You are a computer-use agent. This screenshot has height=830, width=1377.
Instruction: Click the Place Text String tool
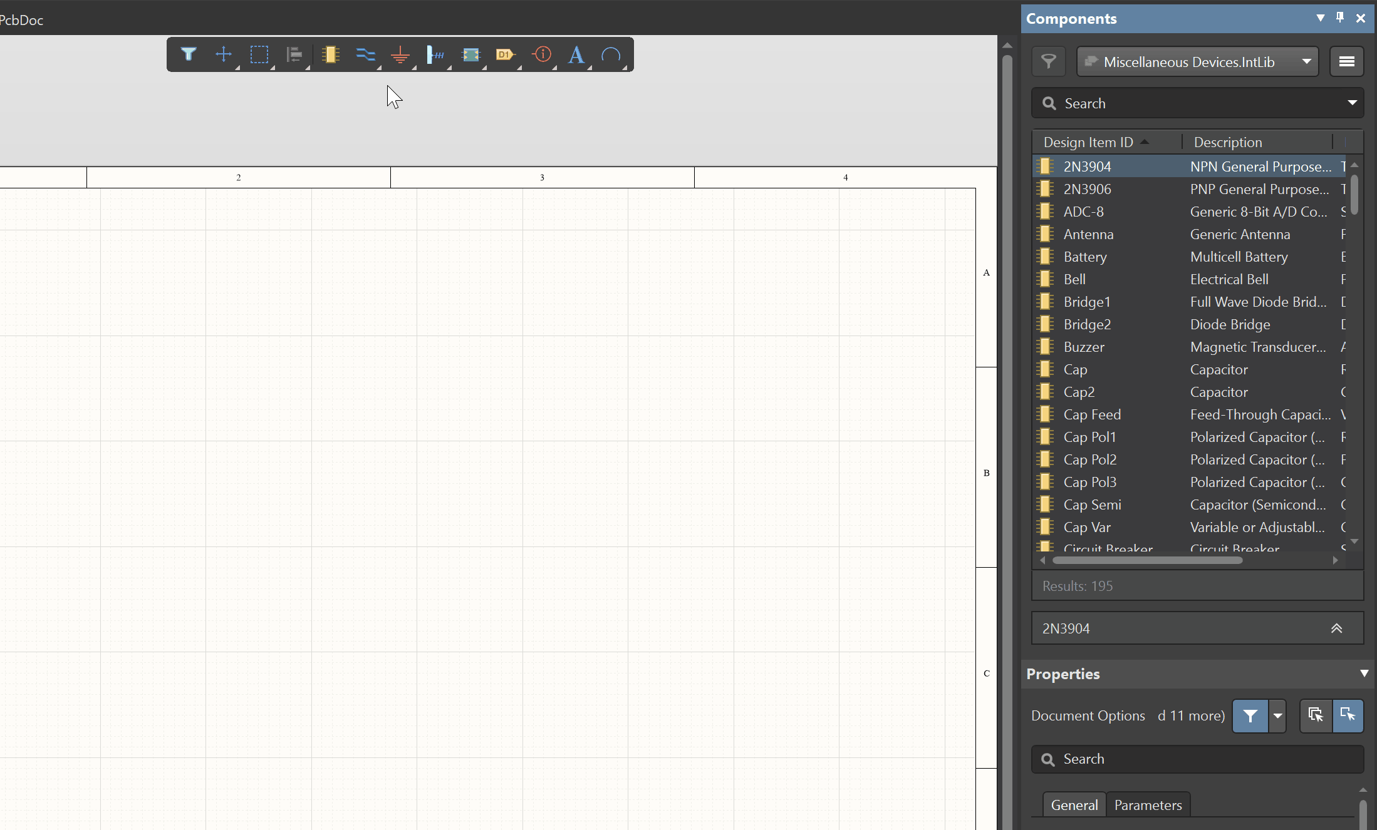[x=576, y=55]
